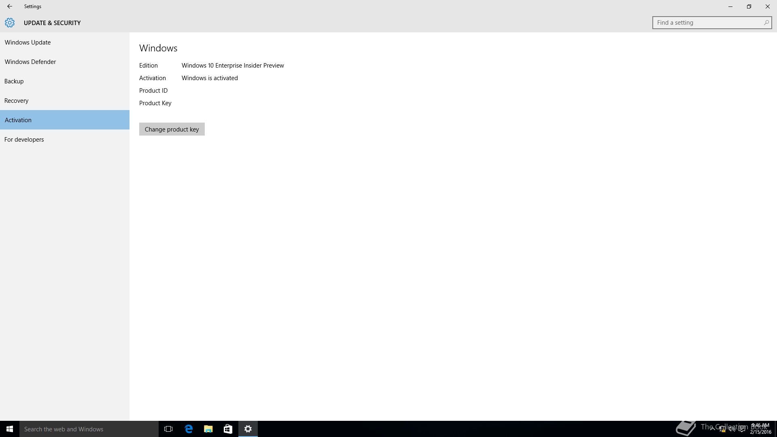This screenshot has height=437, width=777.
Task: Click the Update & Security gear icon
Action: (10, 23)
